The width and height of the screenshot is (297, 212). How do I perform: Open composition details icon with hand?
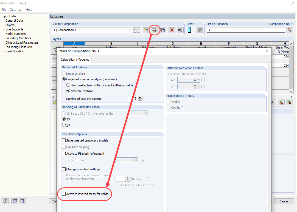click(x=154, y=30)
